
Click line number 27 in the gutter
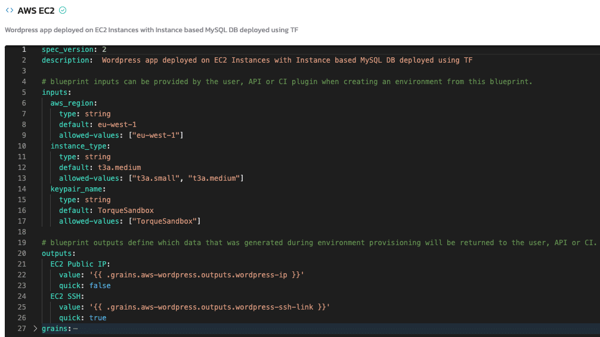click(x=22, y=329)
